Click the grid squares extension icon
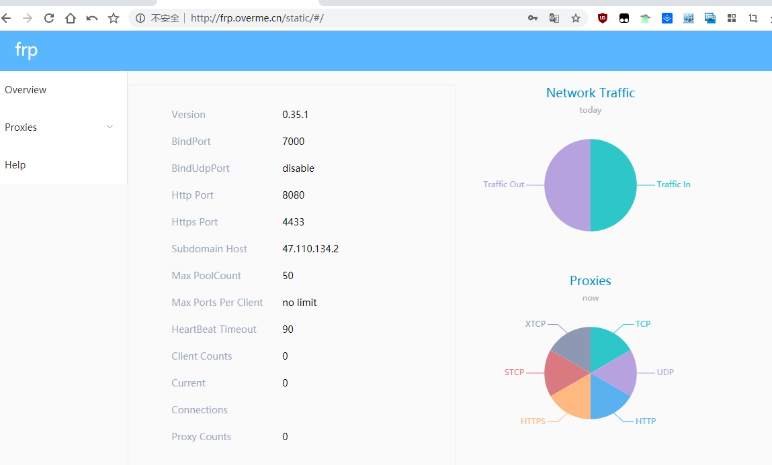772x465 pixels. pos(732,18)
